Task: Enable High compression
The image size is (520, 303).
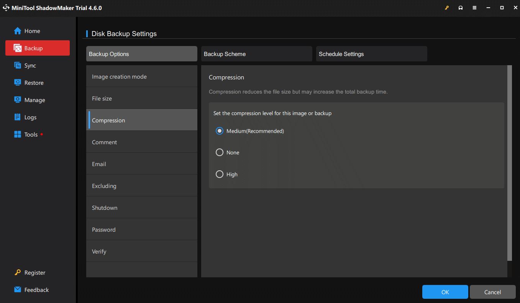Action: [x=219, y=174]
